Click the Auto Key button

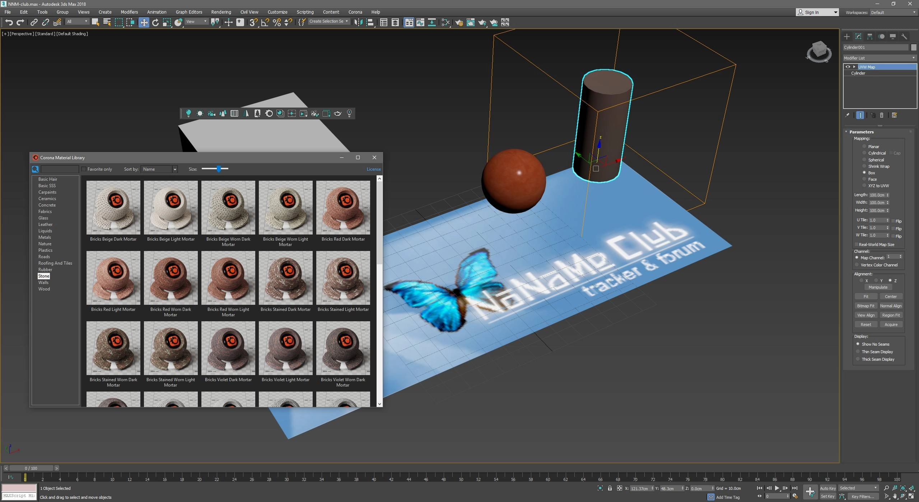pos(827,488)
